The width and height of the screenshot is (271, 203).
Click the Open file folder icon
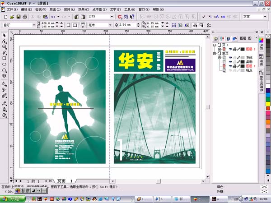pos(12,17)
